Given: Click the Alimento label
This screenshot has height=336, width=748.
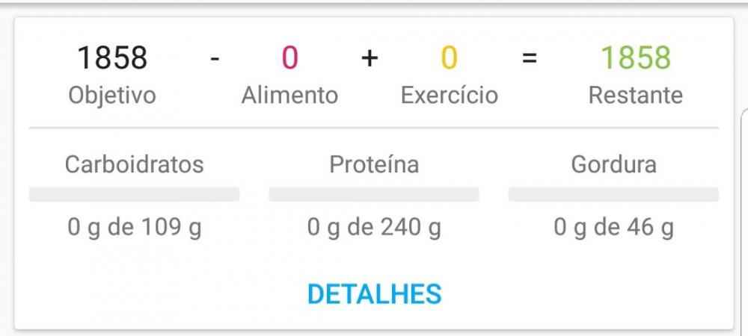Looking at the screenshot, I should [289, 96].
